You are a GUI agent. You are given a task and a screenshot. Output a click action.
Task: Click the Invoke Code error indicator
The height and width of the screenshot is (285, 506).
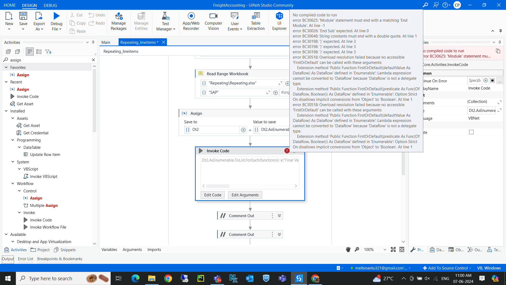(287, 151)
